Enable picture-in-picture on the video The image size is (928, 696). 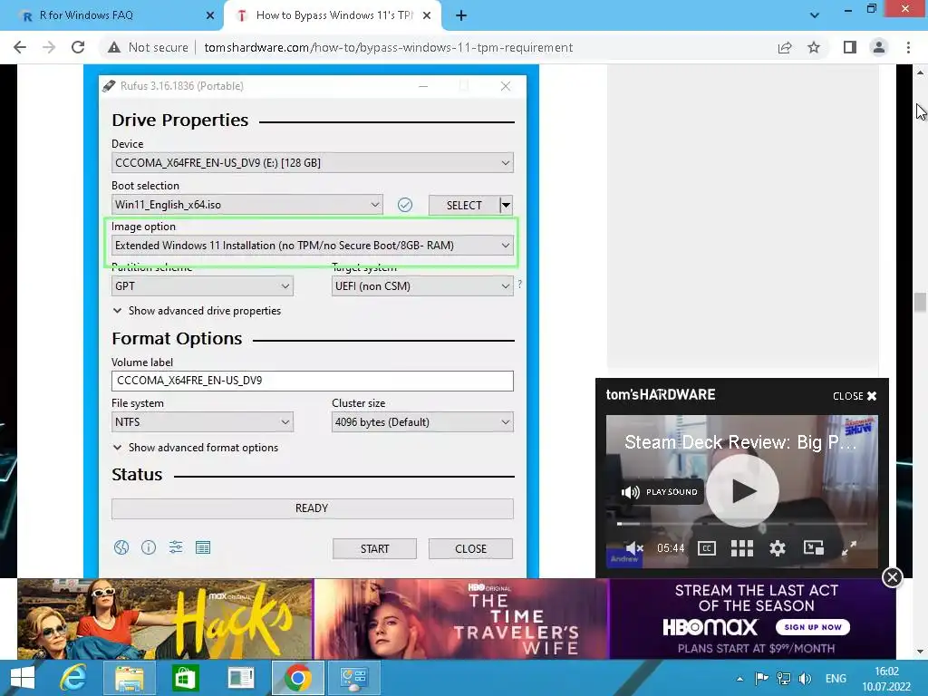pos(814,548)
